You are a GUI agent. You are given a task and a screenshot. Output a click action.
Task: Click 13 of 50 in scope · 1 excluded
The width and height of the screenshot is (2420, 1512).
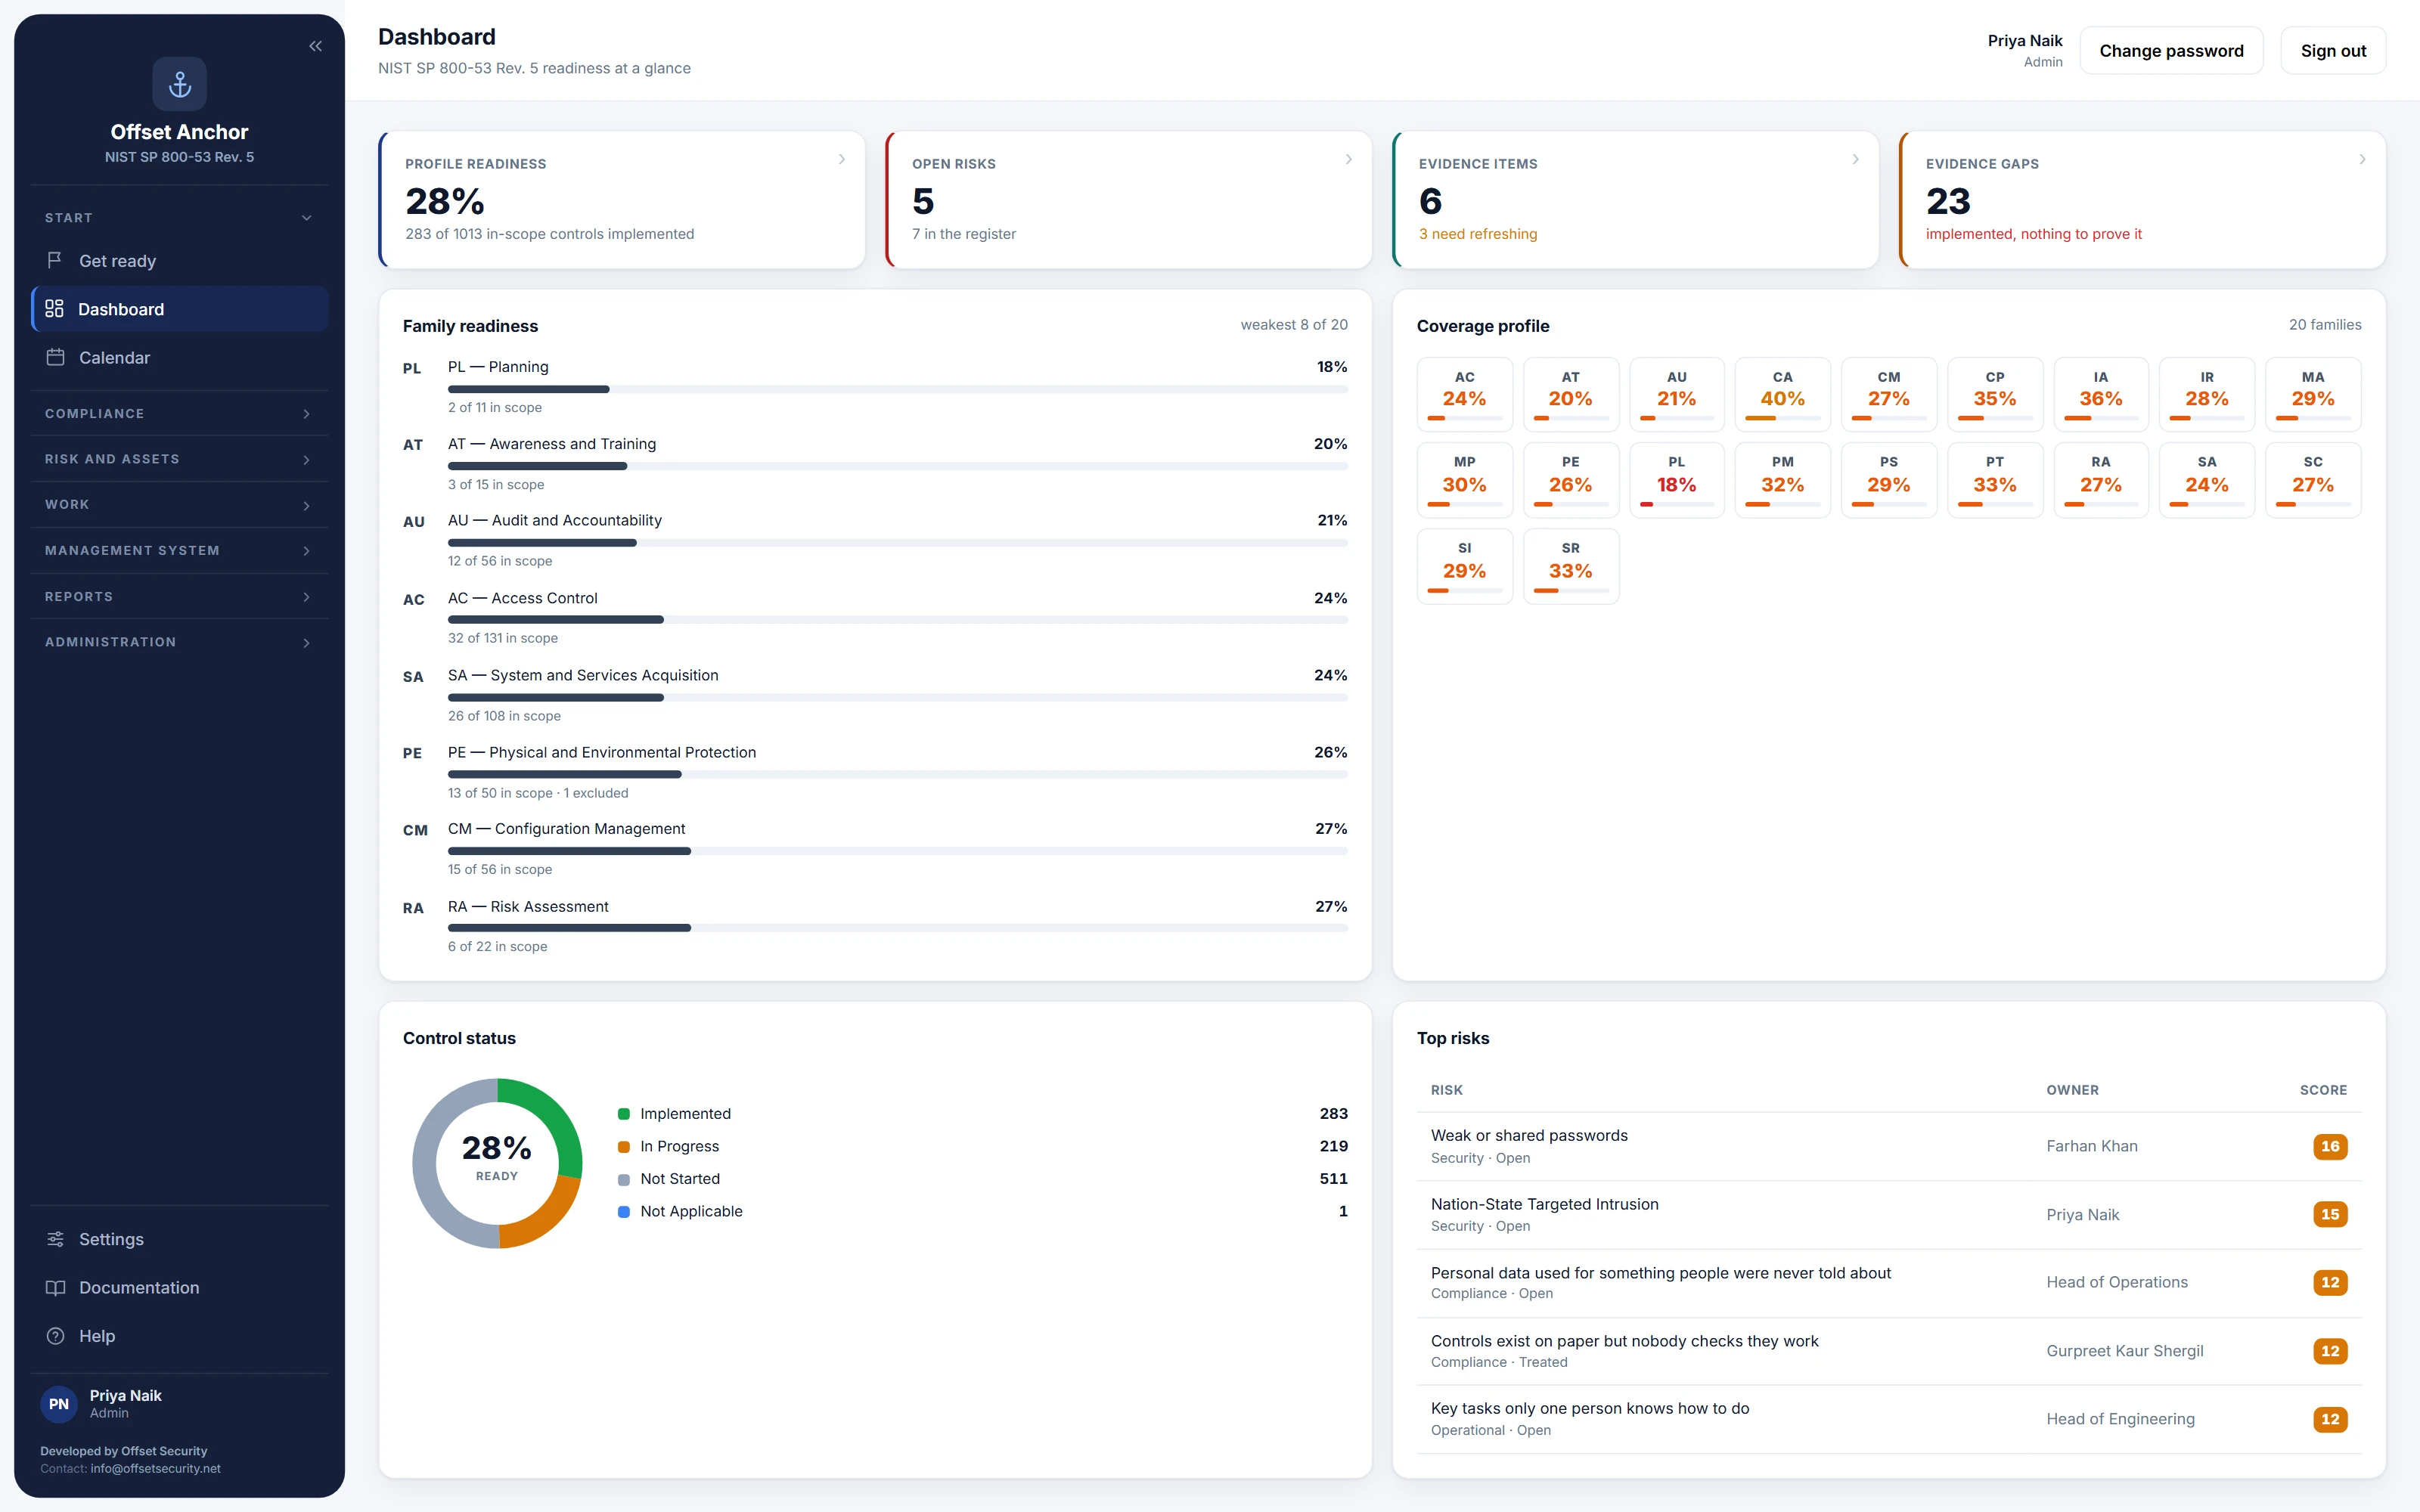(538, 793)
